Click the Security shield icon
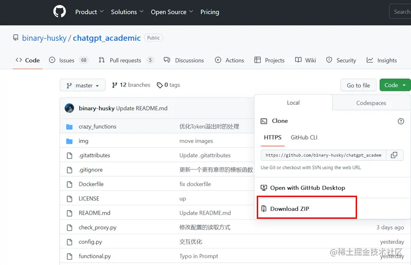 coord(329,60)
